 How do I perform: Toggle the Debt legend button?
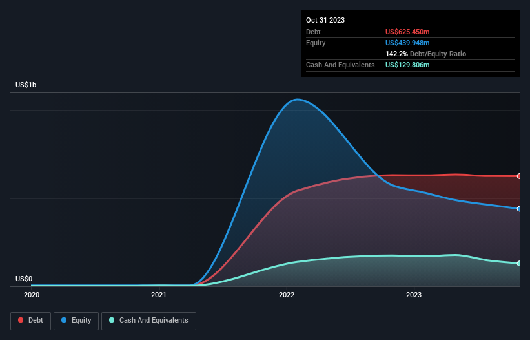(30, 321)
